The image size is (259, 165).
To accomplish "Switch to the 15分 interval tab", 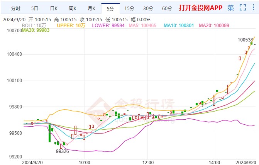I will tap(129, 8).
